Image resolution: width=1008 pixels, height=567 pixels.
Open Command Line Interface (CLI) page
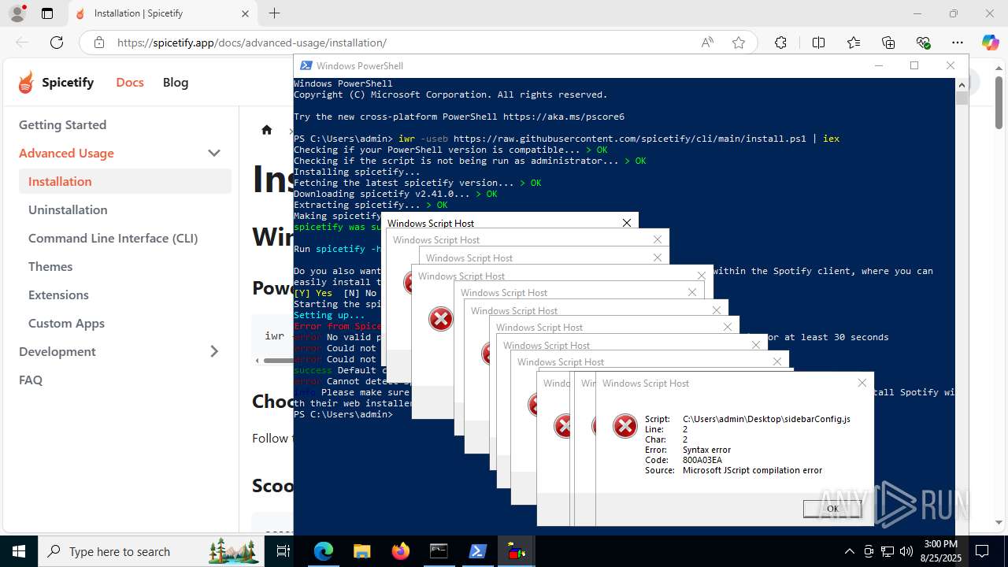(113, 238)
